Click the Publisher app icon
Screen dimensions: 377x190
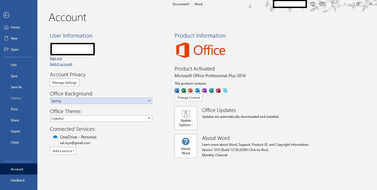pos(211,90)
